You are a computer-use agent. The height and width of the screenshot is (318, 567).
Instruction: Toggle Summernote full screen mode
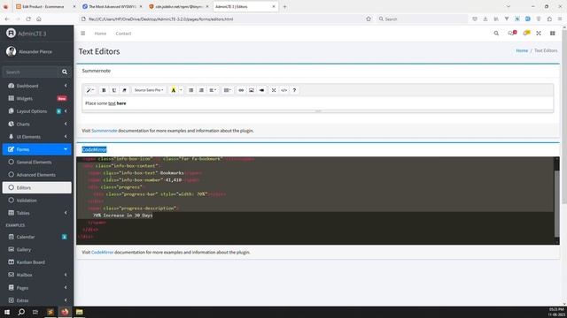(274, 90)
